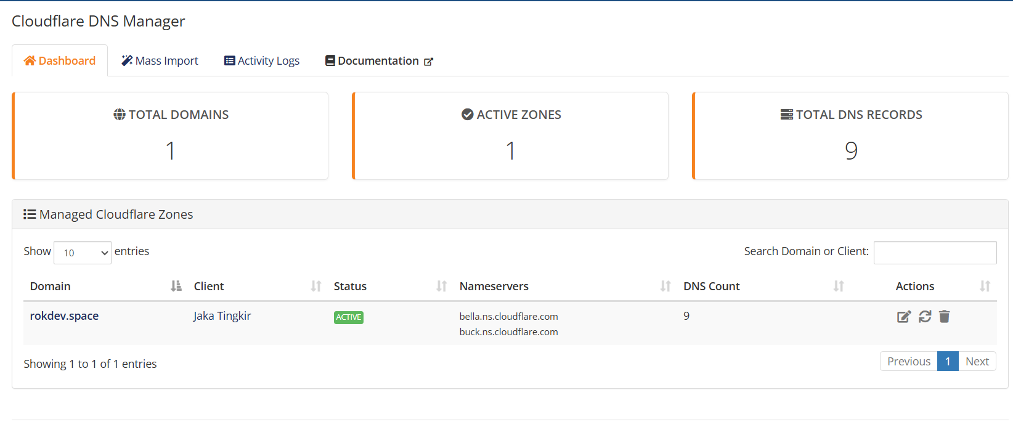This screenshot has width=1013, height=427.
Task: Sort table by Client column arrows
Action: [316, 286]
